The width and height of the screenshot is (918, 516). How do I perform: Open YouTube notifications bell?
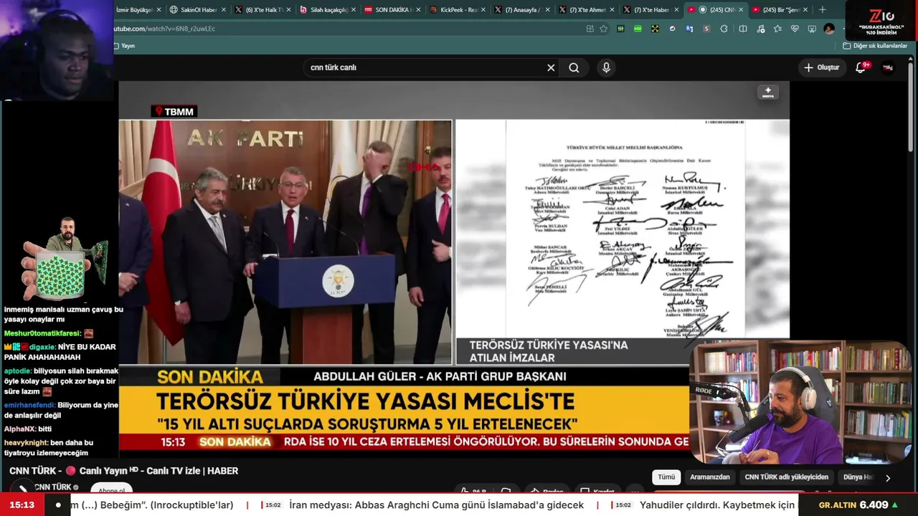pyautogui.click(x=861, y=67)
